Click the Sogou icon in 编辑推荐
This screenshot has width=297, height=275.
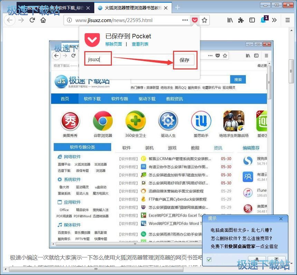click(x=248, y=161)
